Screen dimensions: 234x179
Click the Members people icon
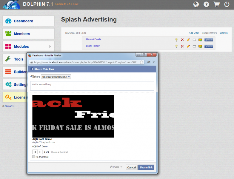click(8, 33)
